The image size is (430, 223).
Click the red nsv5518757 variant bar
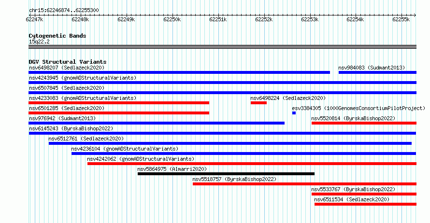pos(305,184)
